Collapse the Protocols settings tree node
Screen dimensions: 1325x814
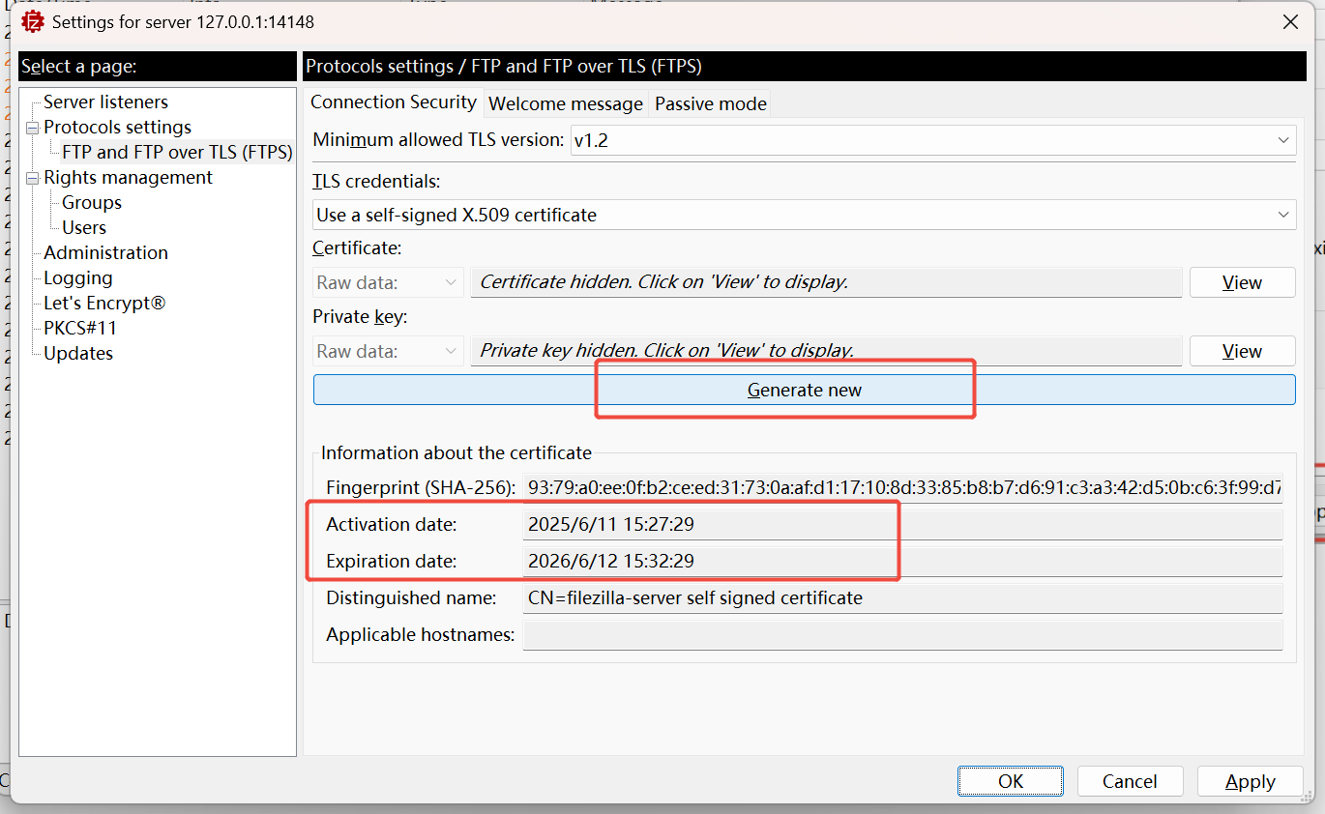coord(32,128)
